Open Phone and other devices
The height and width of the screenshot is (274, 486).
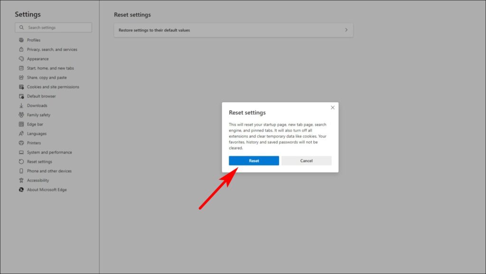click(x=49, y=171)
